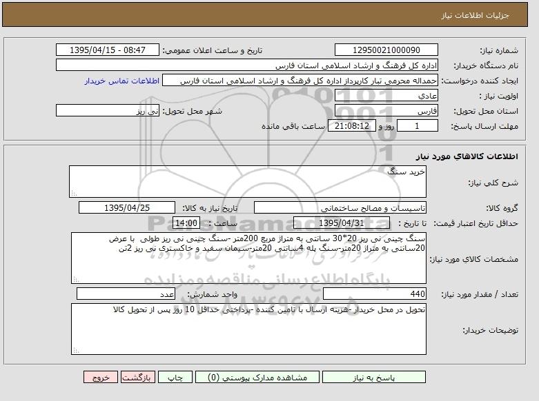539x401 pixels.
Task: Grab the resize handle of توضیحات خریدار box
Action: pos(76,351)
